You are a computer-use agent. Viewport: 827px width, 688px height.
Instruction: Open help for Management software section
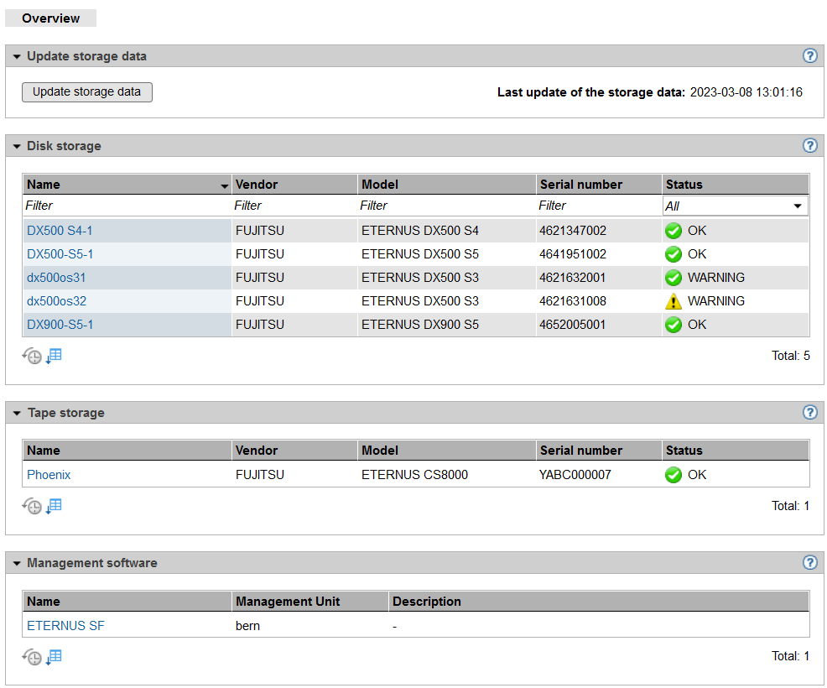point(809,563)
